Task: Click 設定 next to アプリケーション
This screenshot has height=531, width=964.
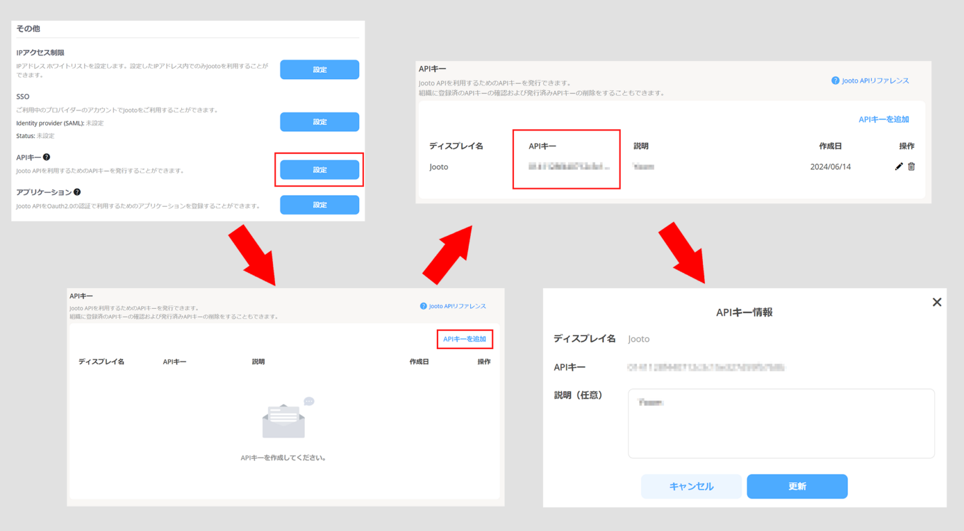Action: click(x=319, y=205)
